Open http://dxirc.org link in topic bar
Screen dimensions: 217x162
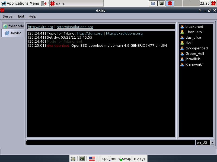(x=40, y=27)
